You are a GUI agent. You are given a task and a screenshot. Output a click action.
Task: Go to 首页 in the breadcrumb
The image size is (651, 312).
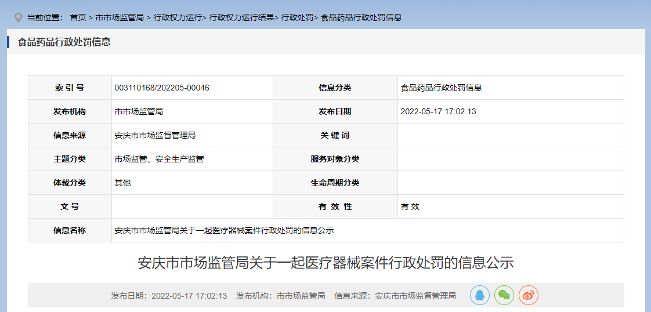(78, 18)
